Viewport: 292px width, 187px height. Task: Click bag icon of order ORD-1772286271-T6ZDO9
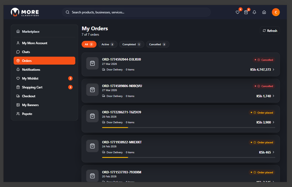click(93, 116)
